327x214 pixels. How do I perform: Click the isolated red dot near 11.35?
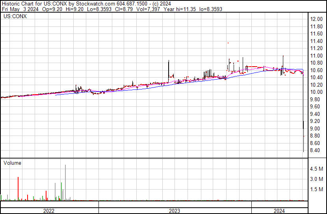click(x=228, y=43)
